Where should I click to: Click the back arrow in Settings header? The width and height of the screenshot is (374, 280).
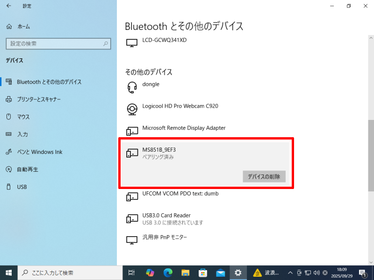[9, 6]
